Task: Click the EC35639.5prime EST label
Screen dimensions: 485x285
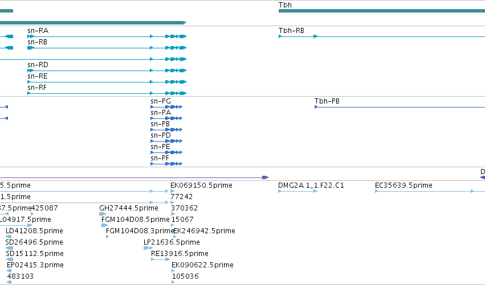Action: (x=404, y=185)
